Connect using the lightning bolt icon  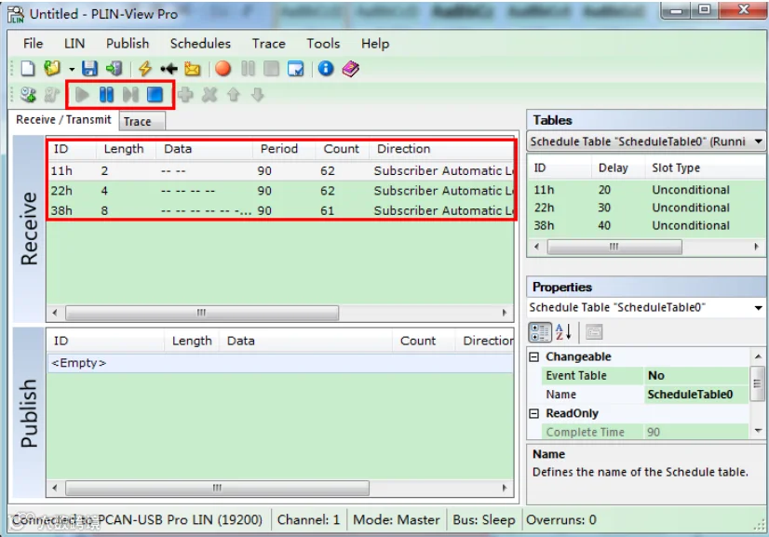coord(144,69)
